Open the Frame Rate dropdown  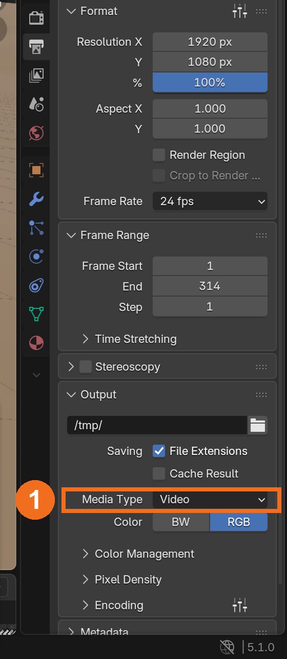(210, 201)
